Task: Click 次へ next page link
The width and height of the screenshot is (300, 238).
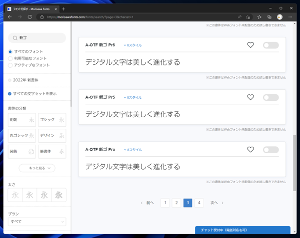Action: point(214,203)
